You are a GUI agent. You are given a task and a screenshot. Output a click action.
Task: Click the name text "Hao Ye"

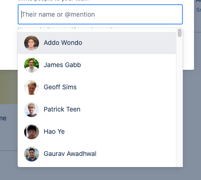point(54,131)
